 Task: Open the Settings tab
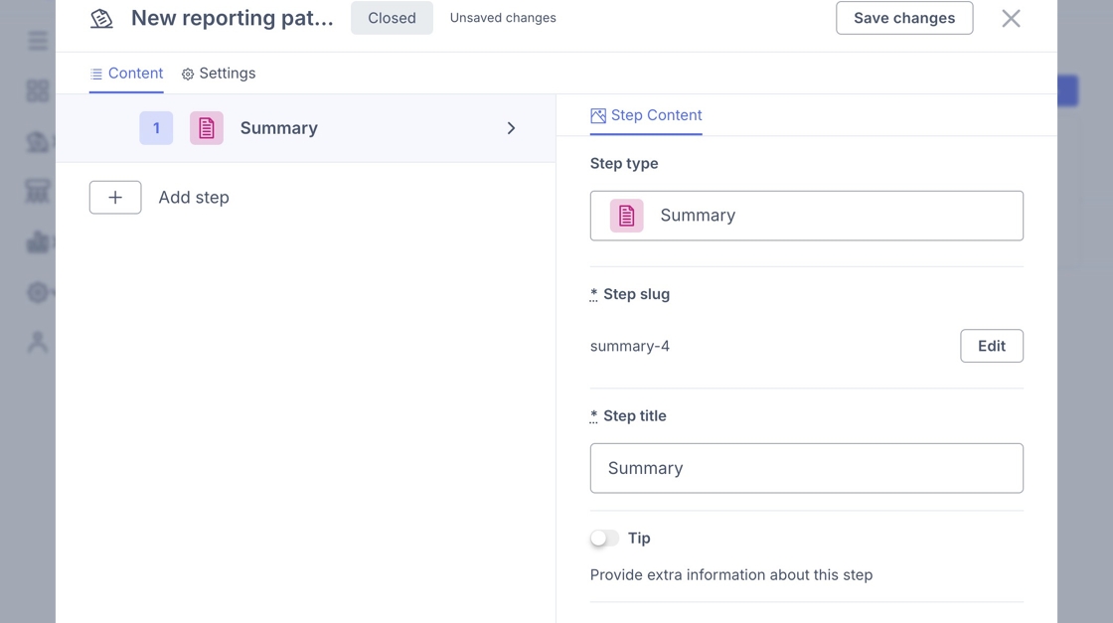pos(219,74)
